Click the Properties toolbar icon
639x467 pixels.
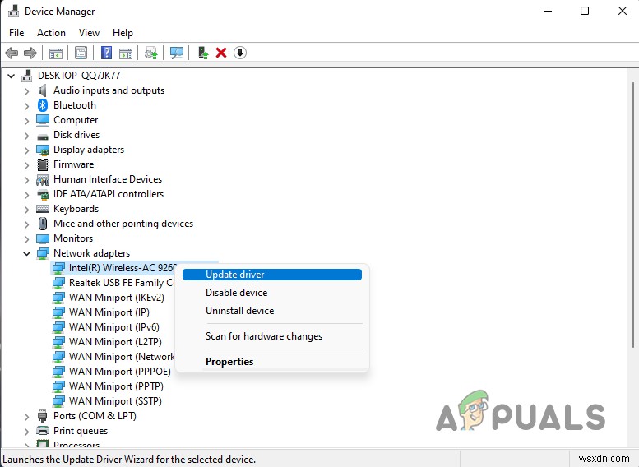(x=81, y=53)
